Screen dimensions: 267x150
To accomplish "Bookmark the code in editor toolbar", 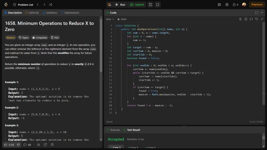I will [246, 19].
